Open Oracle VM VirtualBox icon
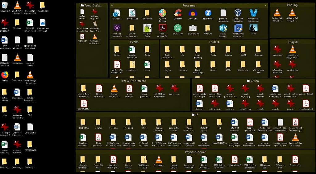This screenshot has height=174, width=316. click(x=238, y=13)
